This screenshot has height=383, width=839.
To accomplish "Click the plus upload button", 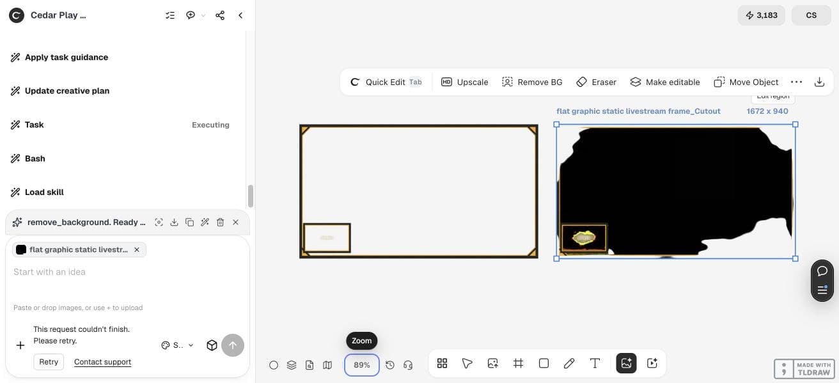I will [x=20, y=345].
